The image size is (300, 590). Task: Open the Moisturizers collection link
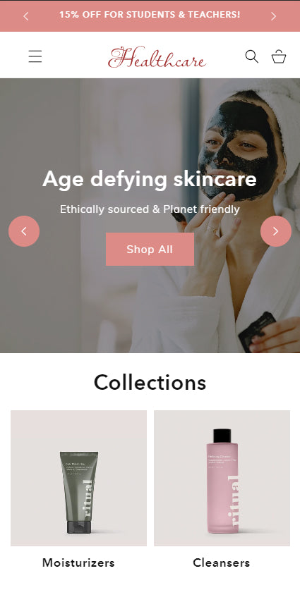tap(78, 563)
